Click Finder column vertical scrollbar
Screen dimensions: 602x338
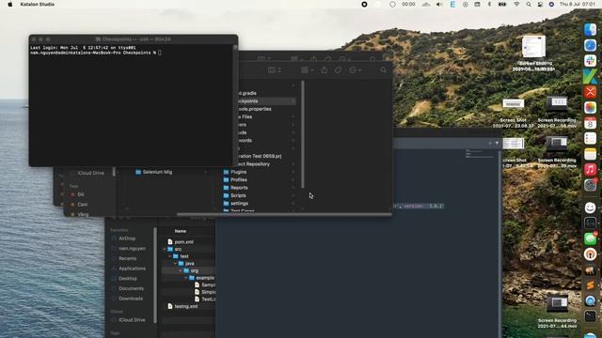(x=303, y=134)
